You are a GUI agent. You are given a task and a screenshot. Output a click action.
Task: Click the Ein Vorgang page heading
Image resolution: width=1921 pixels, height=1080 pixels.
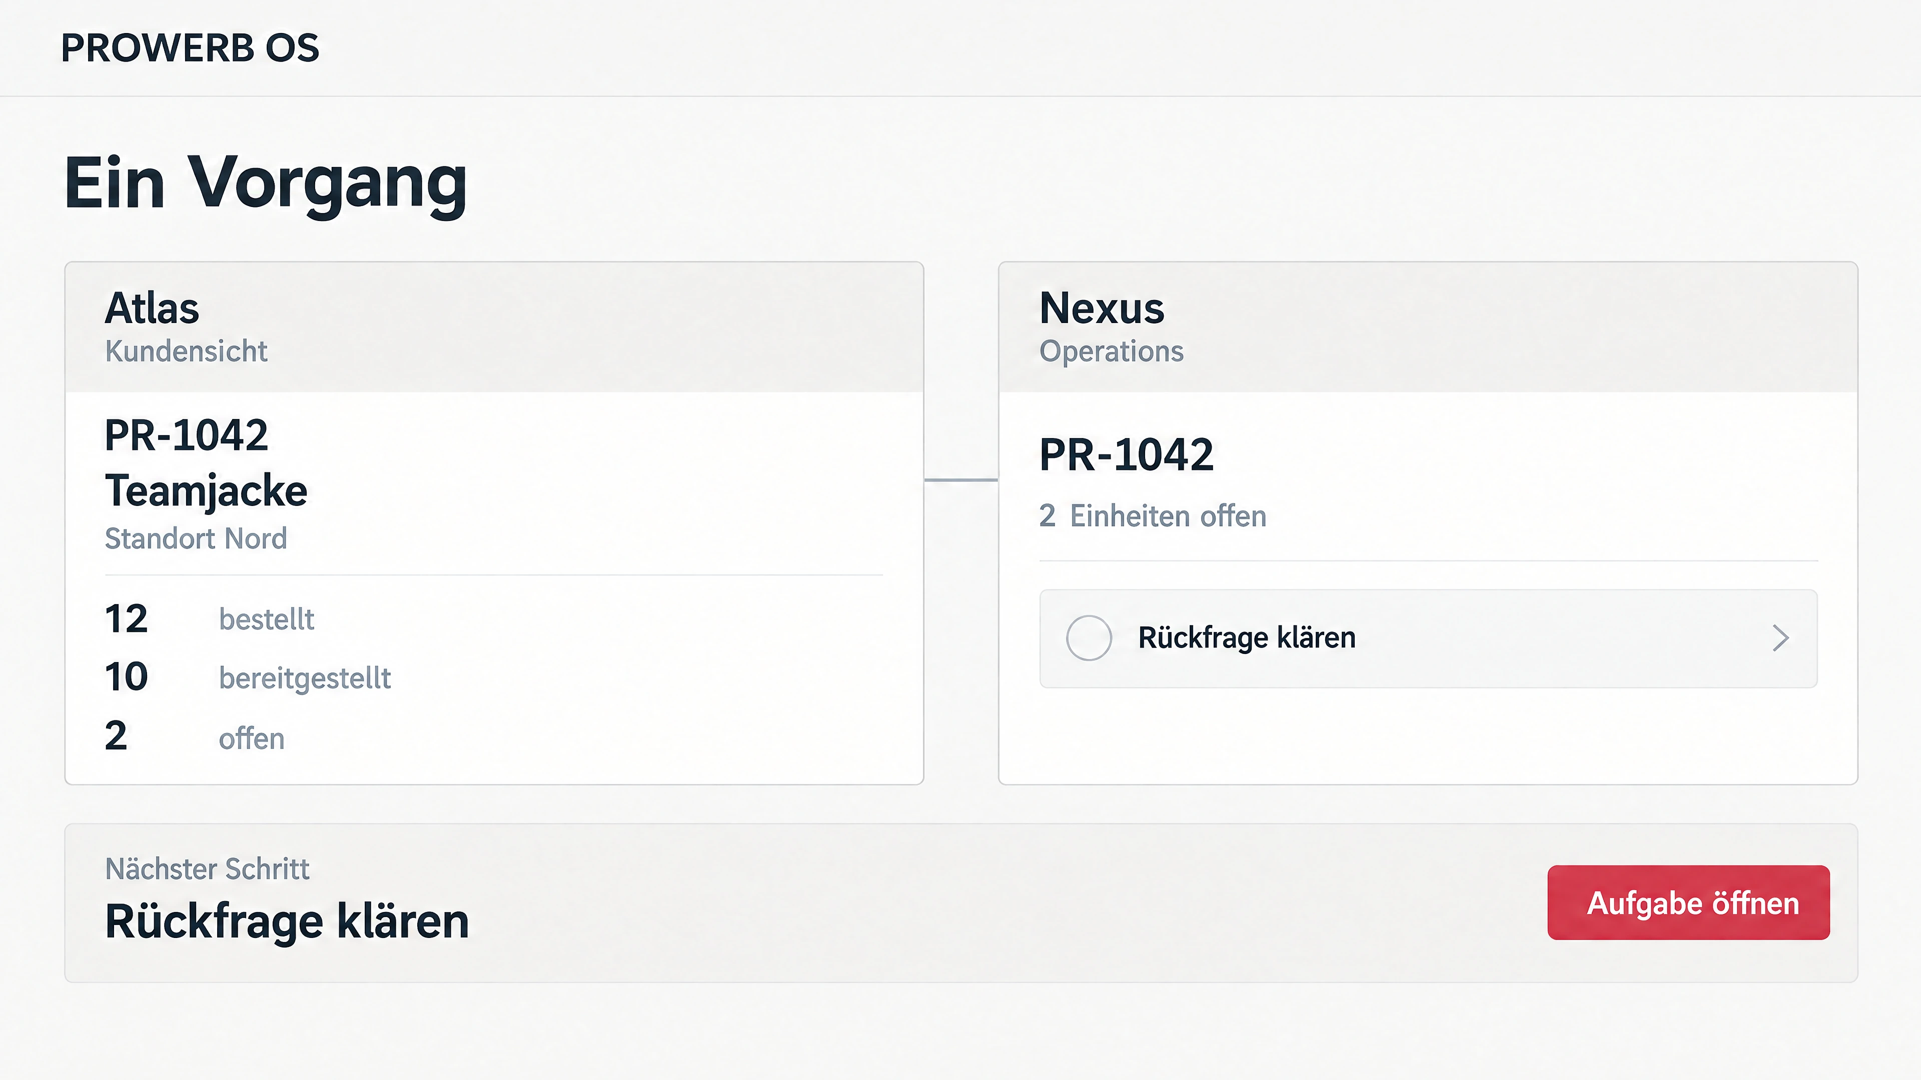coord(266,183)
